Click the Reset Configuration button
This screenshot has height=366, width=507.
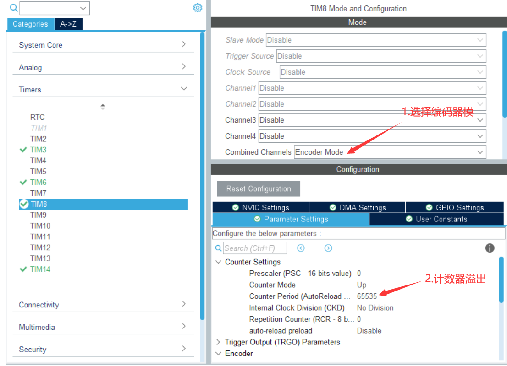(x=259, y=189)
